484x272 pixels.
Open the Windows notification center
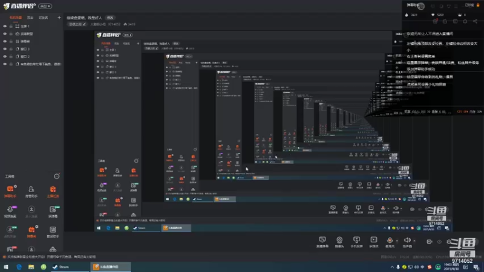pyautogui.click(x=476, y=267)
